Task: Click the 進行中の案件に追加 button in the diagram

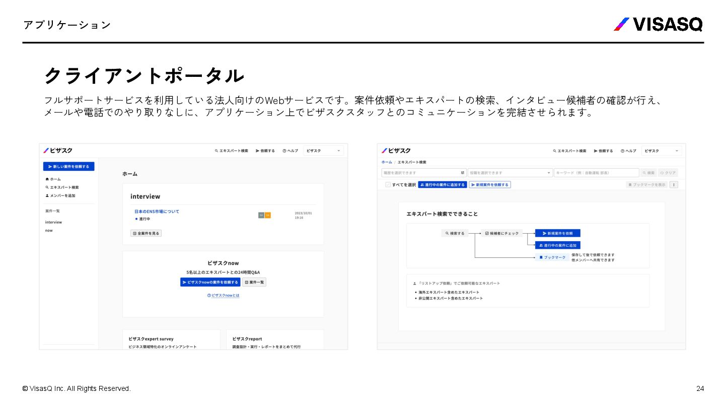Action: click(557, 245)
